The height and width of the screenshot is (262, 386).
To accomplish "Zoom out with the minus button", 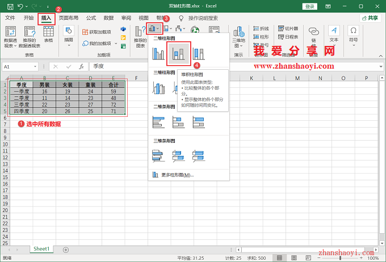I will (x=319, y=258).
